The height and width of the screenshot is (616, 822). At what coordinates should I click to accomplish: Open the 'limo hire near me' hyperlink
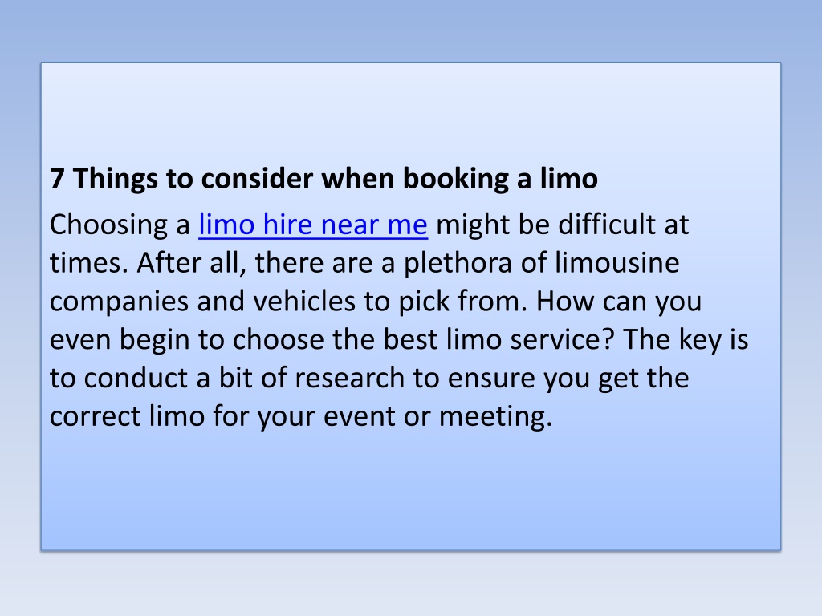[x=313, y=225]
